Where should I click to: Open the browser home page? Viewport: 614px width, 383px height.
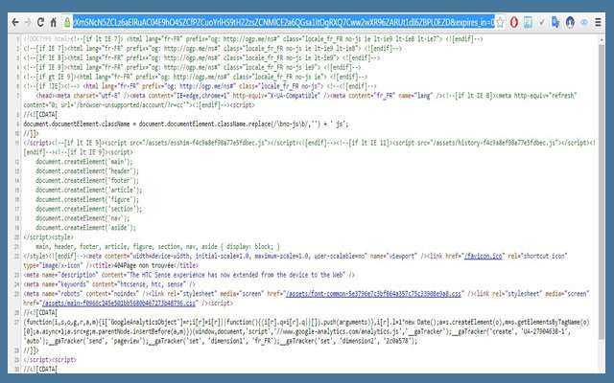click(x=54, y=22)
